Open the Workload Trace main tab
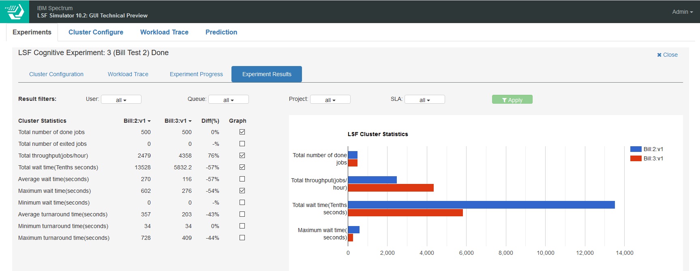This screenshot has width=700, height=271. point(164,32)
